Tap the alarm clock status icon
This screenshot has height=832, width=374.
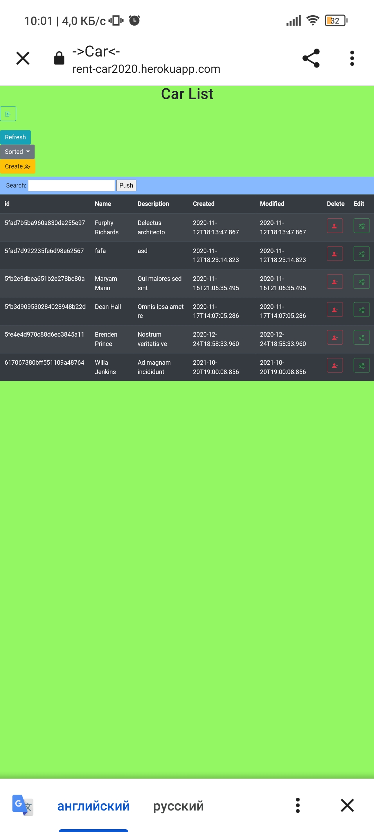click(134, 20)
